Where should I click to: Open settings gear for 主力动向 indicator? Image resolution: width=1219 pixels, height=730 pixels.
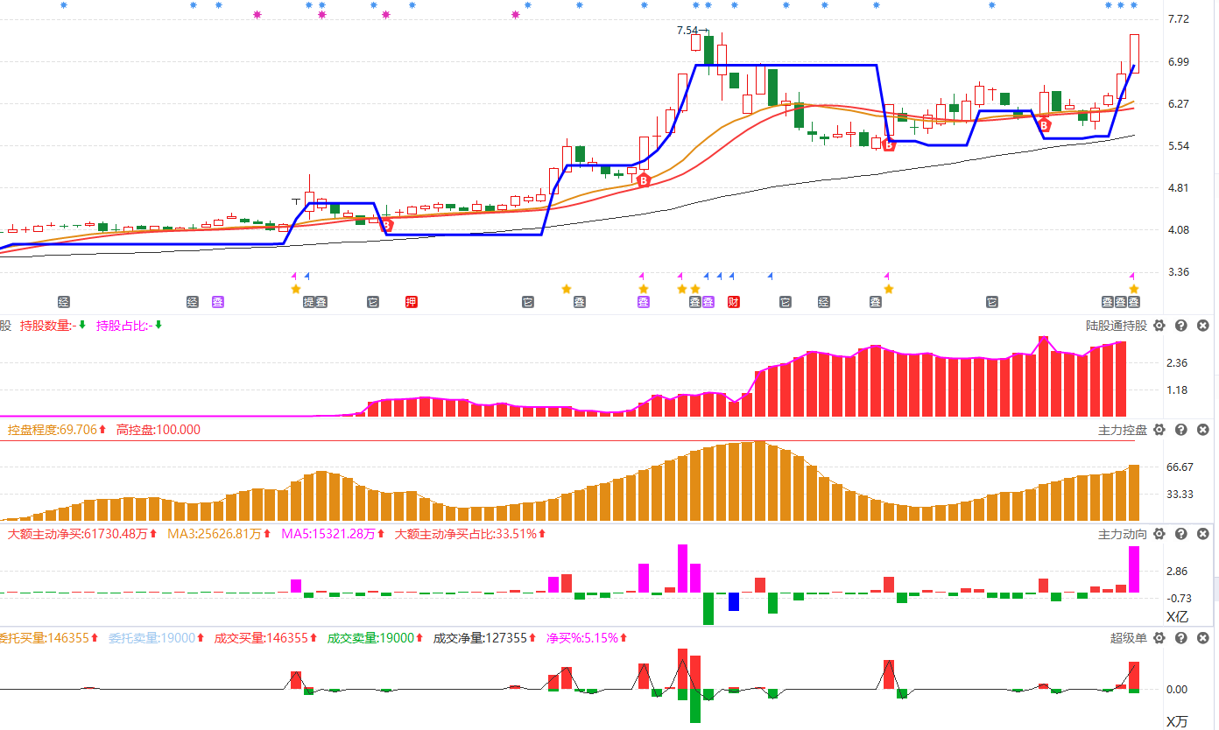coord(1159,534)
